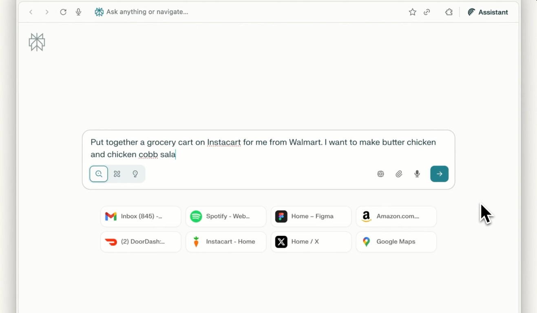Image resolution: width=537 pixels, height=313 pixels.
Task: Bookmark this page with the star icon
Action: tap(413, 12)
